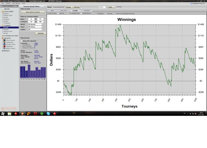Click Refresh under tourney filters
This screenshot has height=148, width=207.
coord(41,33)
